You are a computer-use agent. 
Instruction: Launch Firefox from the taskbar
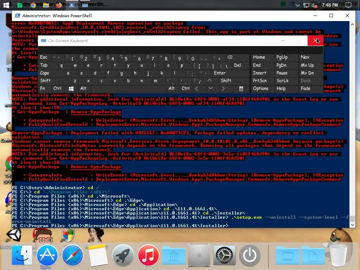[x=59, y=5]
